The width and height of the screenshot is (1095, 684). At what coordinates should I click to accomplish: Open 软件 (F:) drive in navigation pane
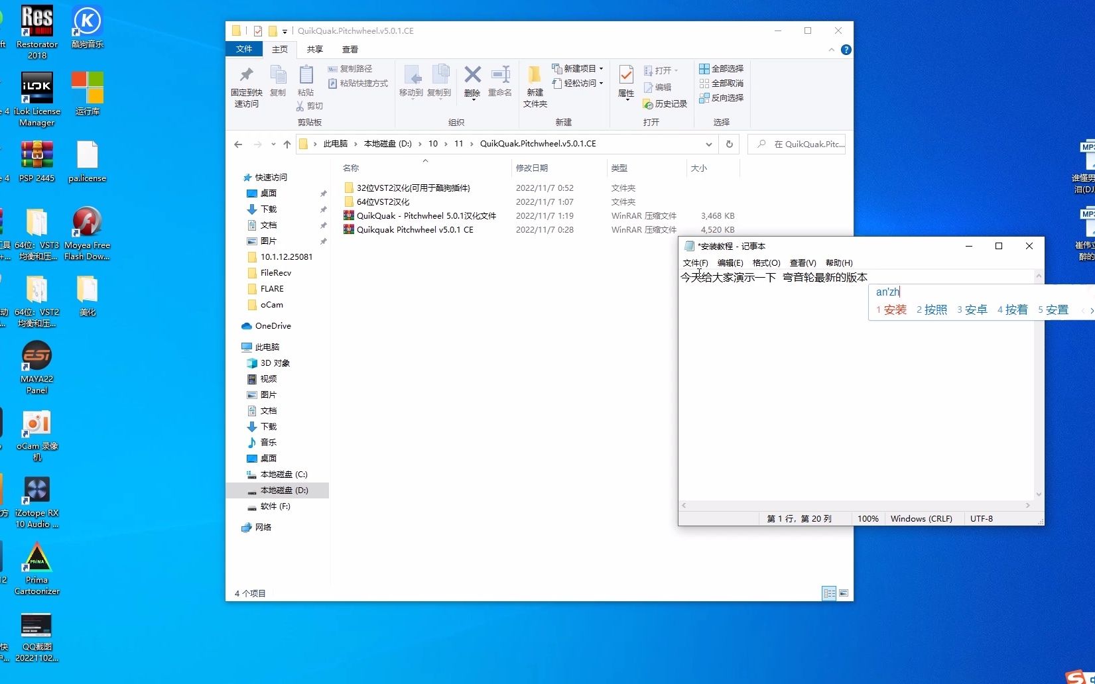coord(275,506)
